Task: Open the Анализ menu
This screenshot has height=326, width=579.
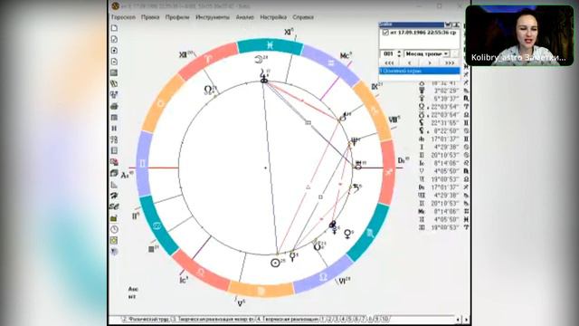Action: click(245, 17)
